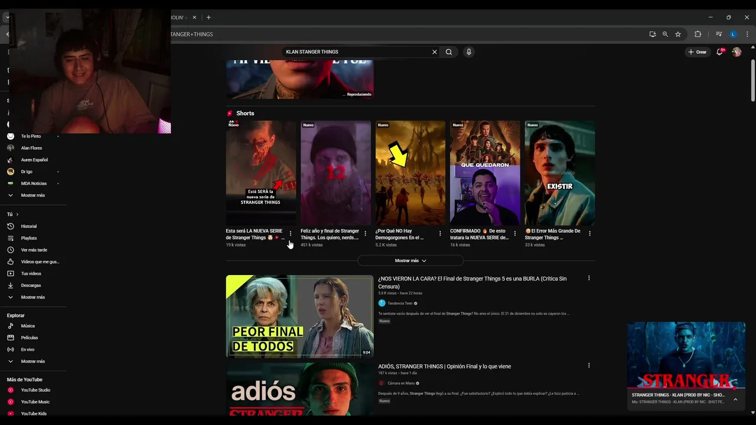Image resolution: width=756 pixels, height=425 pixels.
Task: Open MDA Noticias channel
Action: click(34, 184)
